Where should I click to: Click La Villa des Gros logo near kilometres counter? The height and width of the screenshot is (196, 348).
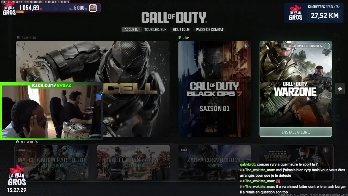click(296, 13)
